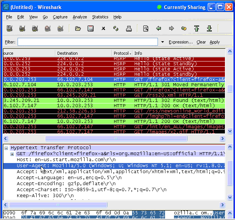This screenshot has width=235, height=220.
Task: Click packet details pane scroll up arrow
Action: pyautogui.click(x=230, y=147)
